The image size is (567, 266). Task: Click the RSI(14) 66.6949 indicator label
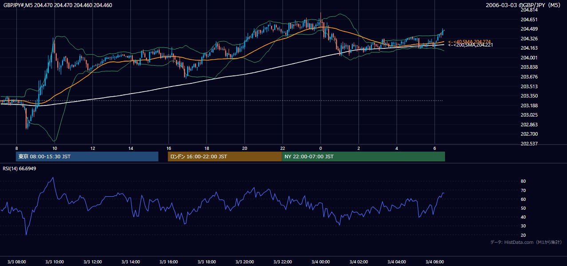click(20, 168)
